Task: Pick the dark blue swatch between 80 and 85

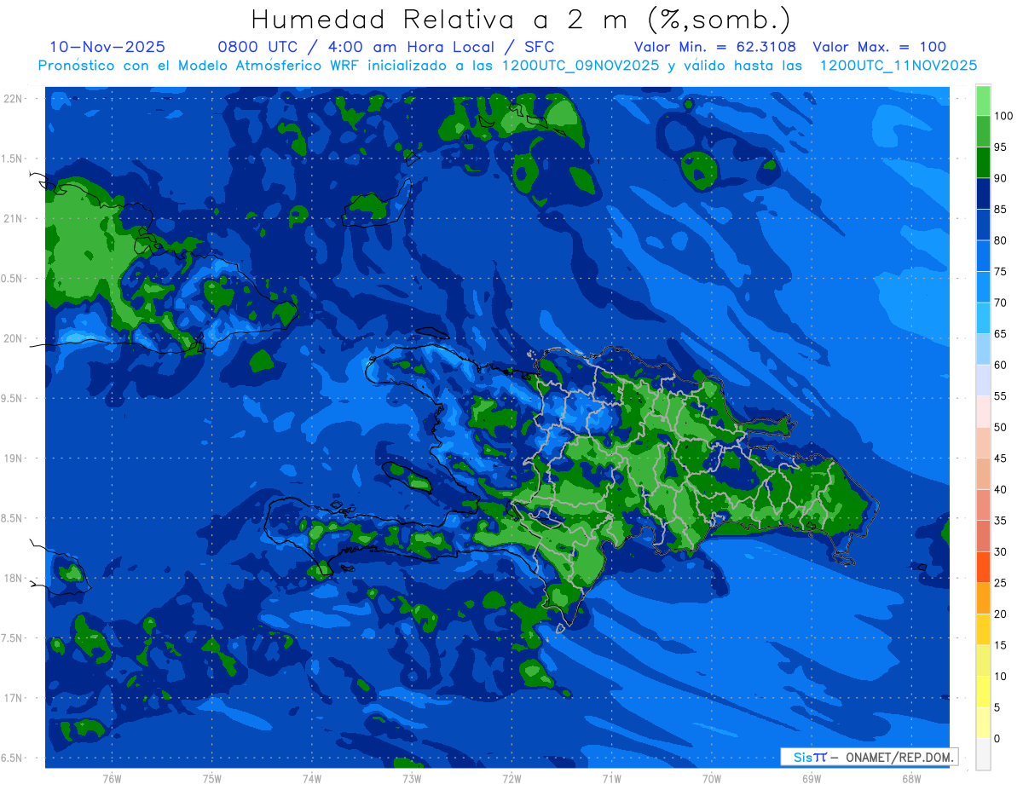Action: pyautogui.click(x=983, y=225)
